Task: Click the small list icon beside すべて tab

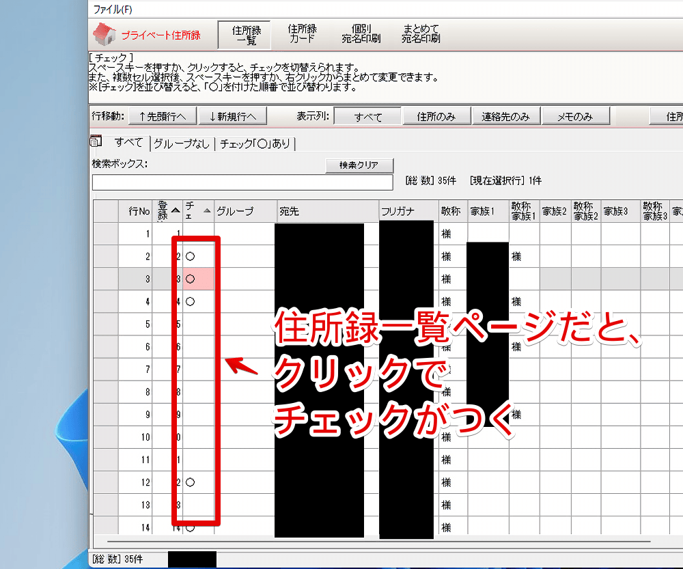Action: point(96,143)
